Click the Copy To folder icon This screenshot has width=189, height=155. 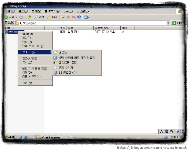pyautogui.click(x=68, y=17)
